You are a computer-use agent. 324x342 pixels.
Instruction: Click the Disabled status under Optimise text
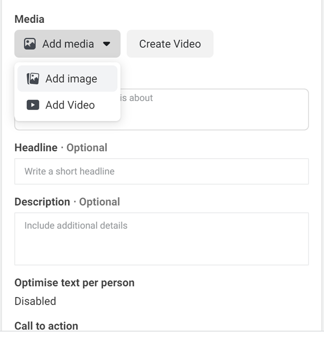tap(35, 301)
